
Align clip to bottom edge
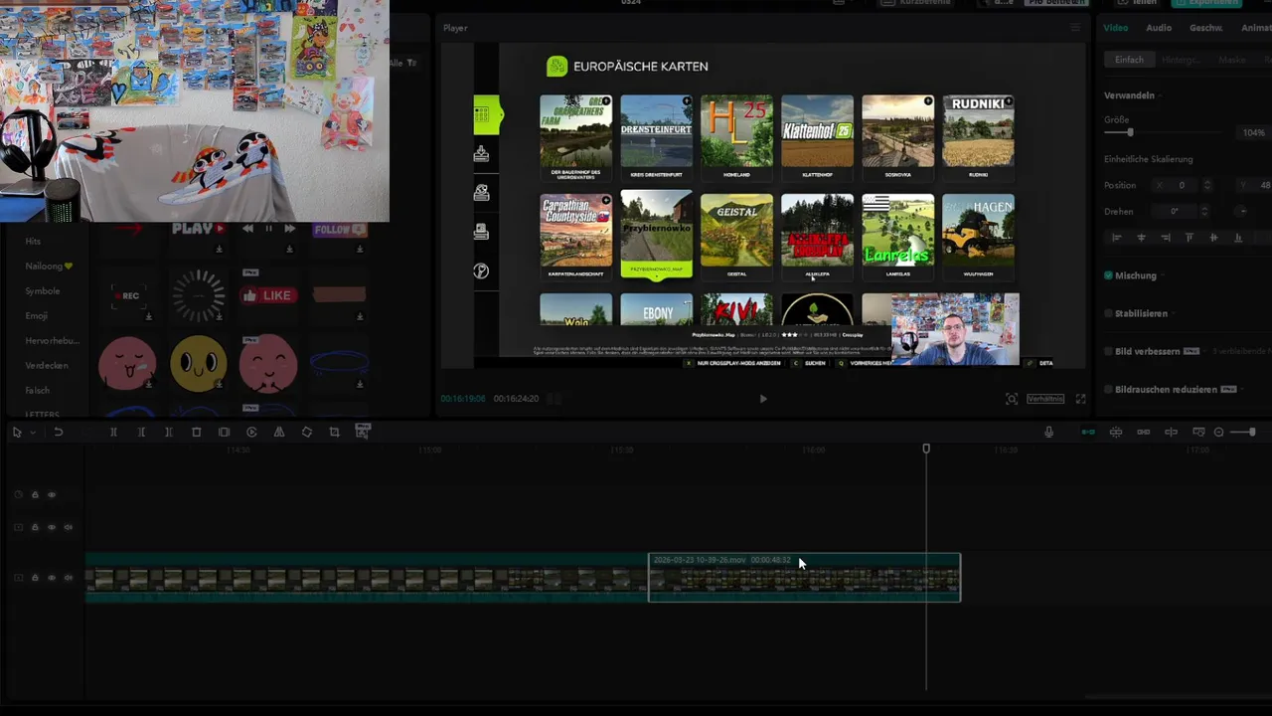1238,238
